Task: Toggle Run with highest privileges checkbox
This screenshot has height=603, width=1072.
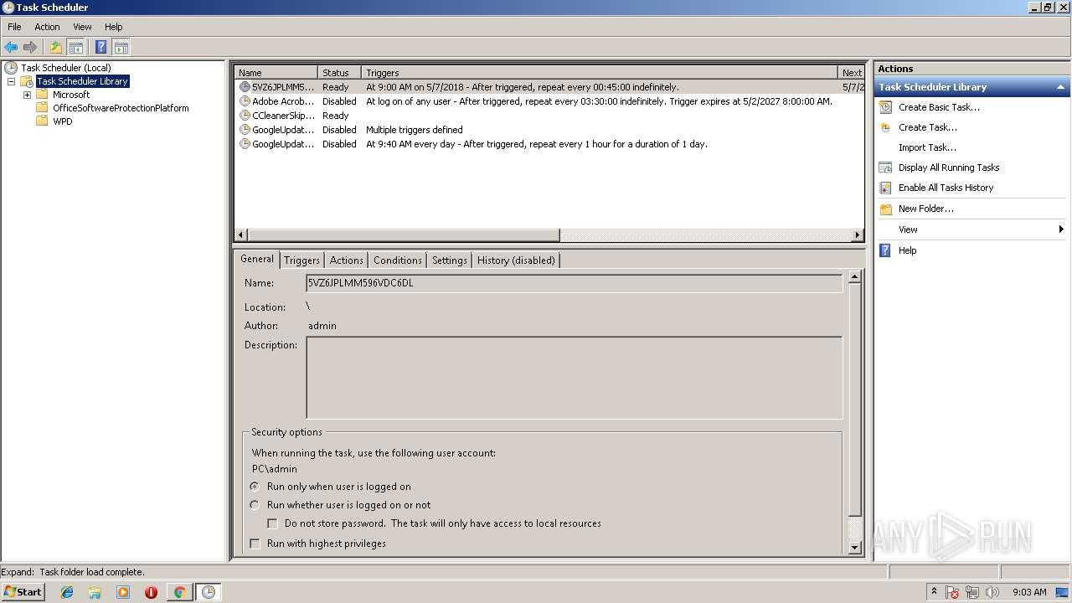Action: click(x=255, y=544)
